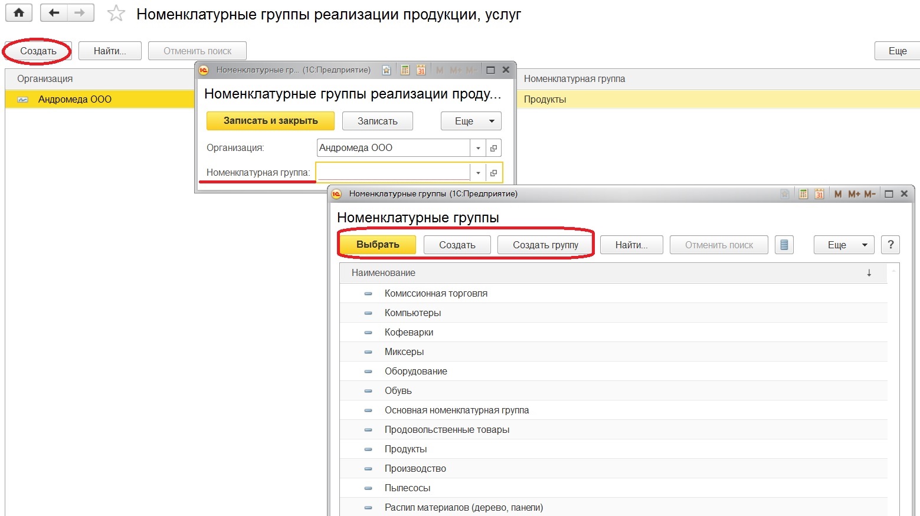
Task: Click item icon beside Обувь
Action: click(368, 391)
